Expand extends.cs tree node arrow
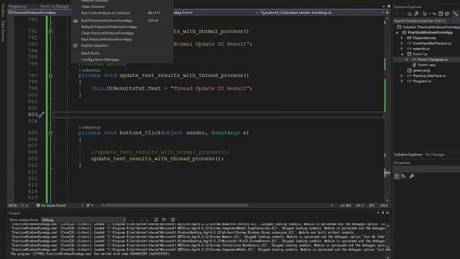 (402, 49)
